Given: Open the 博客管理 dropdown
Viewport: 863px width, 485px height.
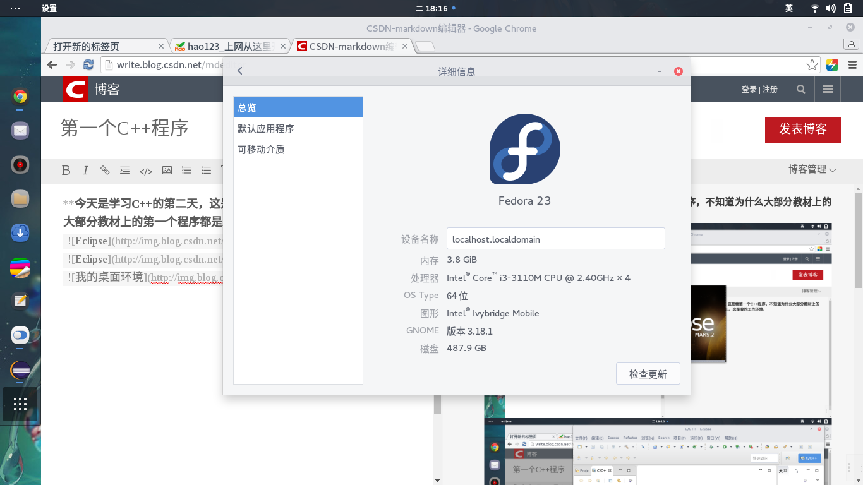Looking at the screenshot, I should click(x=812, y=169).
